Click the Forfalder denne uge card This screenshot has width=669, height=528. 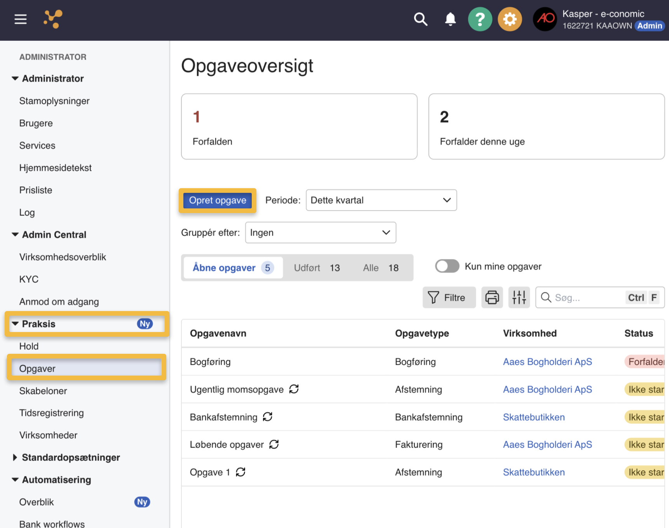[546, 126]
